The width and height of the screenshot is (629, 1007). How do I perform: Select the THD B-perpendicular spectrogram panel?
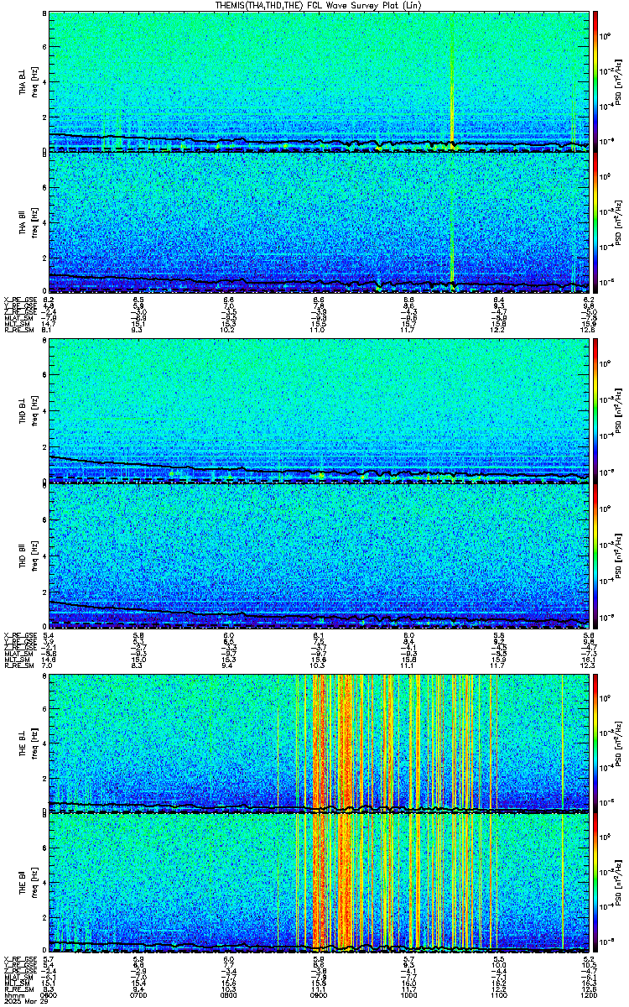point(319,410)
